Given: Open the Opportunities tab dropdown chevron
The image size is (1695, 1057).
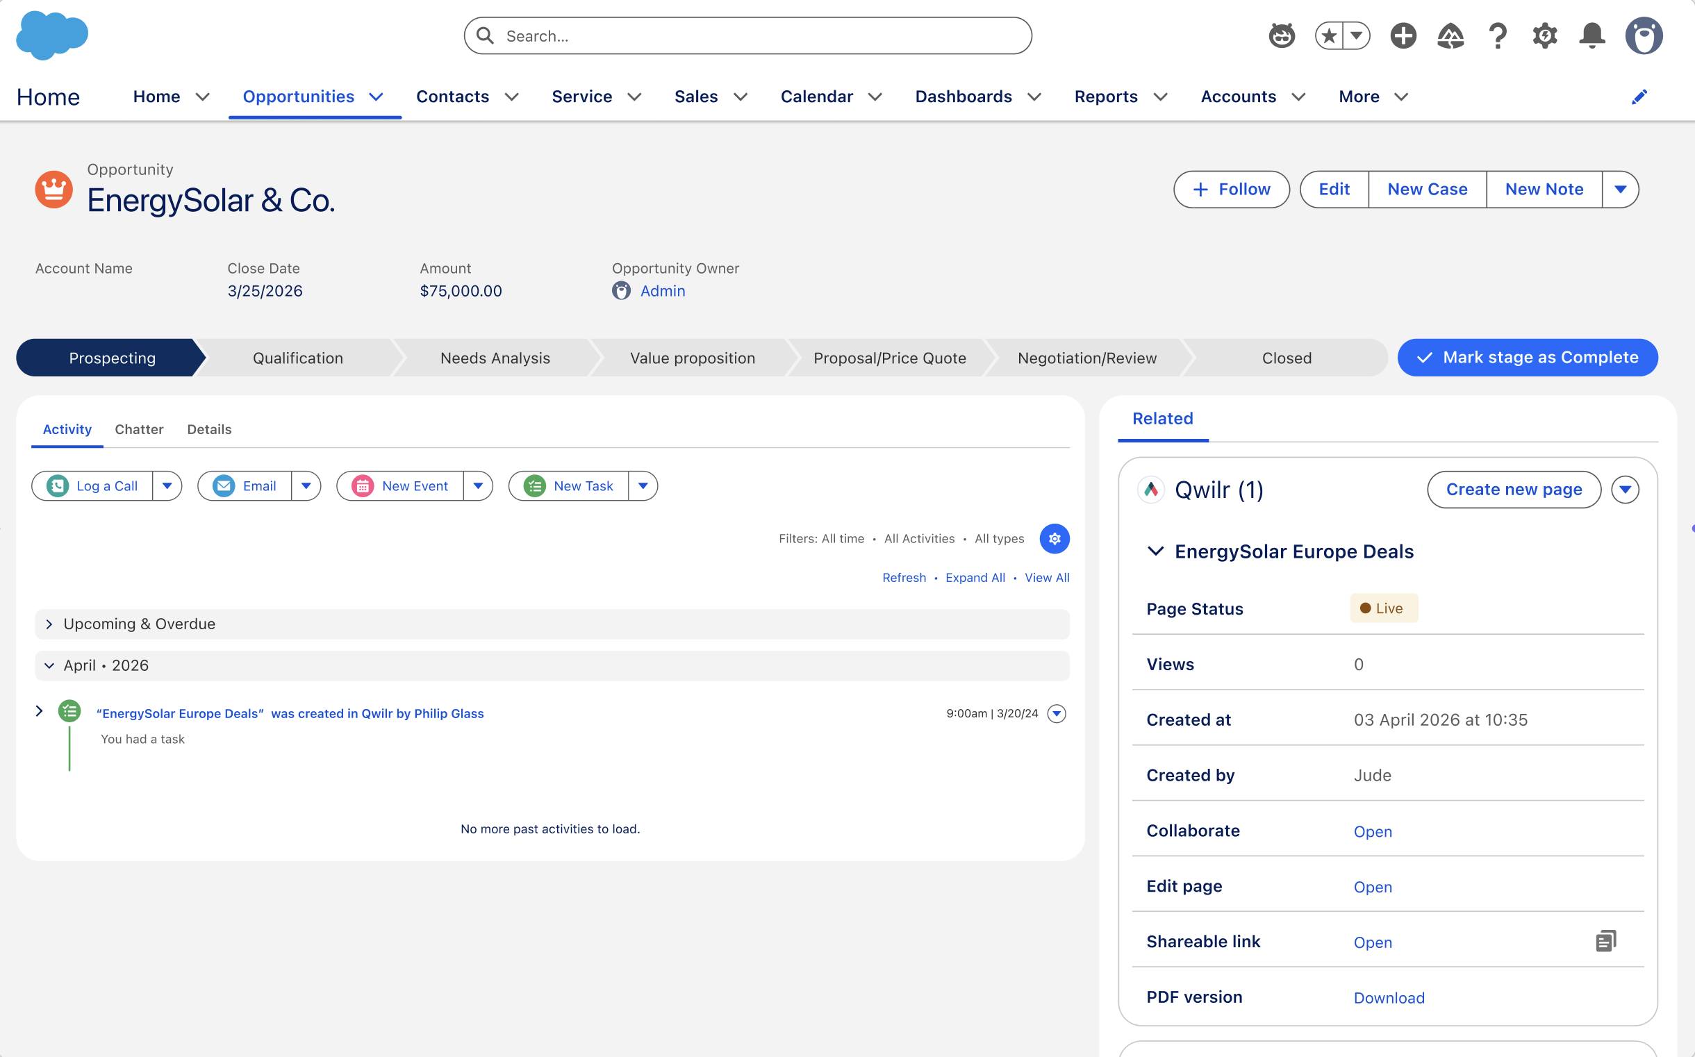Looking at the screenshot, I should tap(377, 97).
